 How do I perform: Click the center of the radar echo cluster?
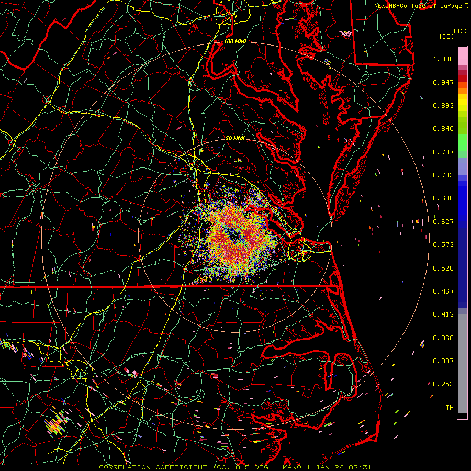(x=235, y=237)
